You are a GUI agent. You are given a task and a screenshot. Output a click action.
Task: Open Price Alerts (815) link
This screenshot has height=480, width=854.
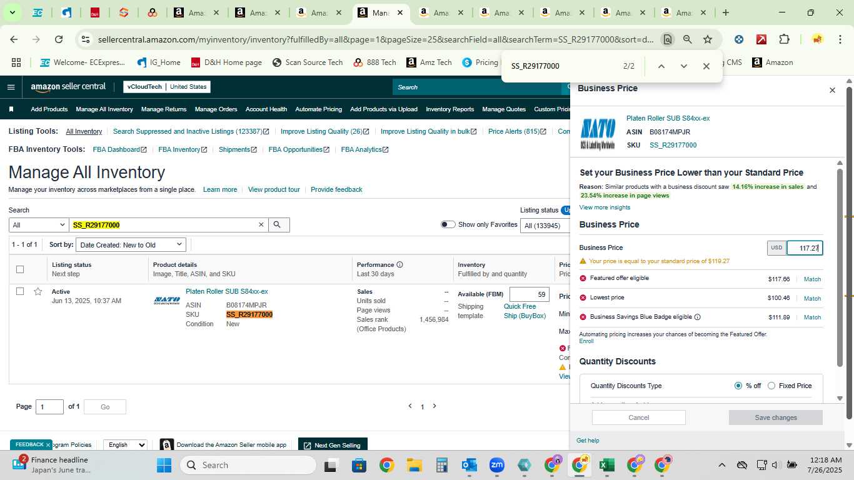click(x=517, y=132)
